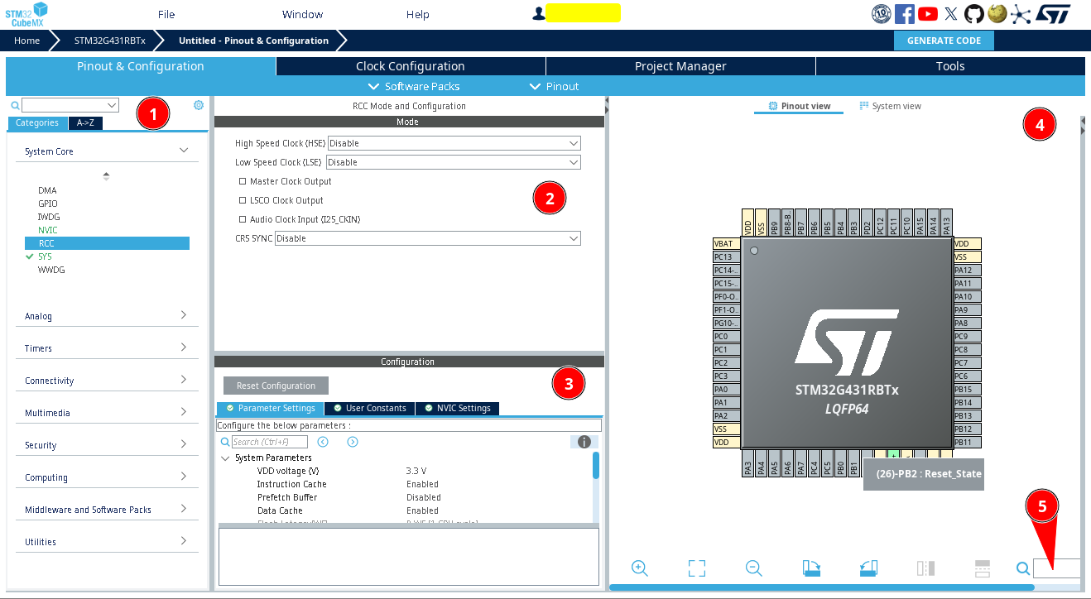
Task: Expand the Analog category
Action: (184, 315)
